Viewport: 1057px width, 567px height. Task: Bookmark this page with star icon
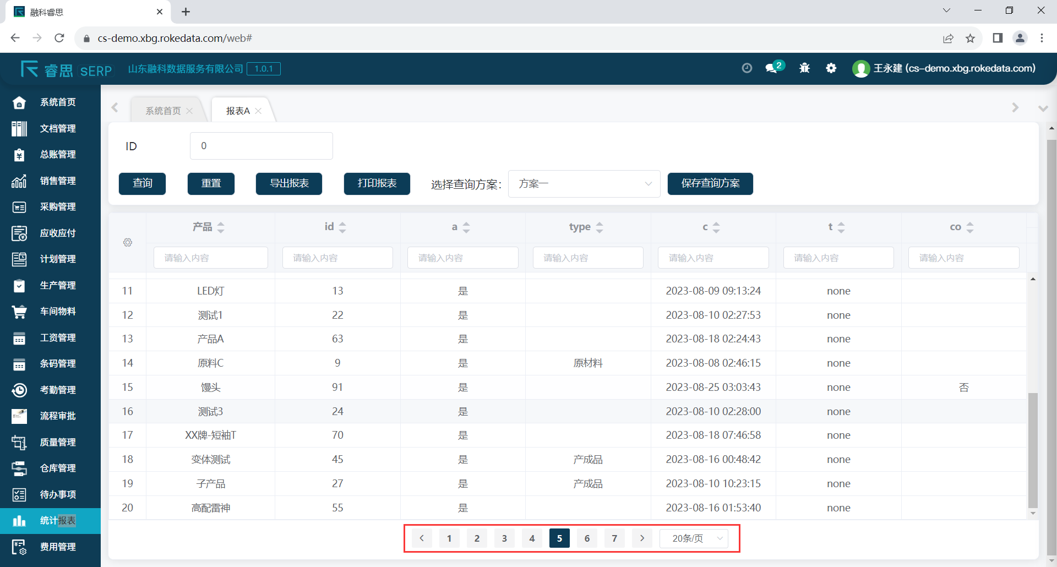coord(970,38)
